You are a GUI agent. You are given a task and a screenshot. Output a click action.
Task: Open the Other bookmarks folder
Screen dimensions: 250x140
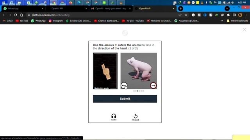coord(237,21)
